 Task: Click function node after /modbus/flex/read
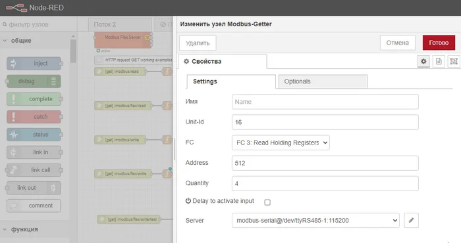pos(167,106)
